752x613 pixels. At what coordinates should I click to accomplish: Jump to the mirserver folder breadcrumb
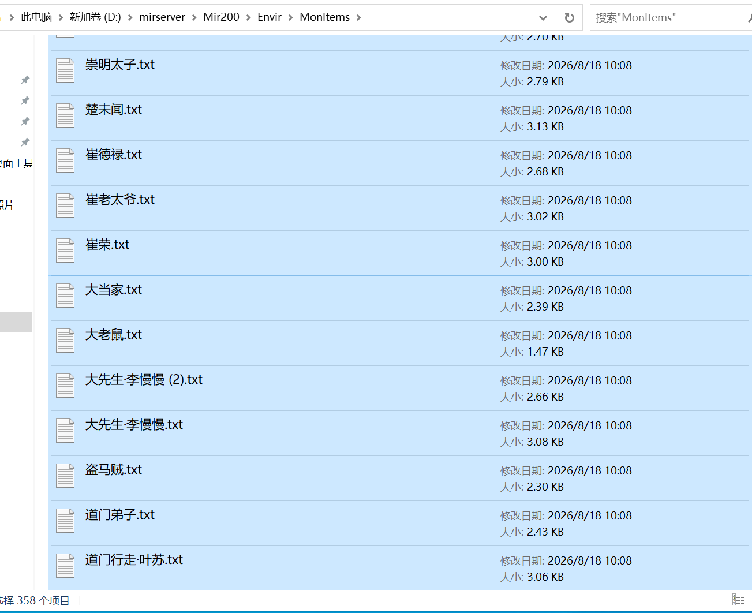click(162, 17)
